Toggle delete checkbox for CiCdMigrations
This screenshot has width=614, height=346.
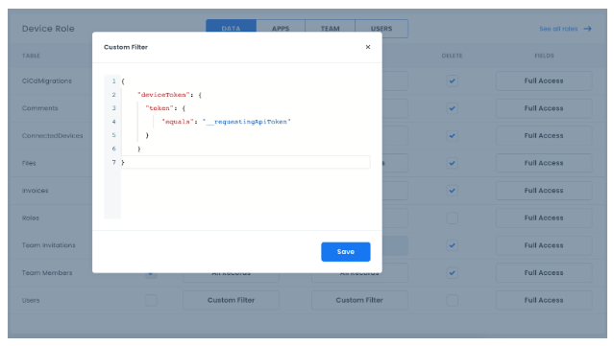[x=453, y=81]
